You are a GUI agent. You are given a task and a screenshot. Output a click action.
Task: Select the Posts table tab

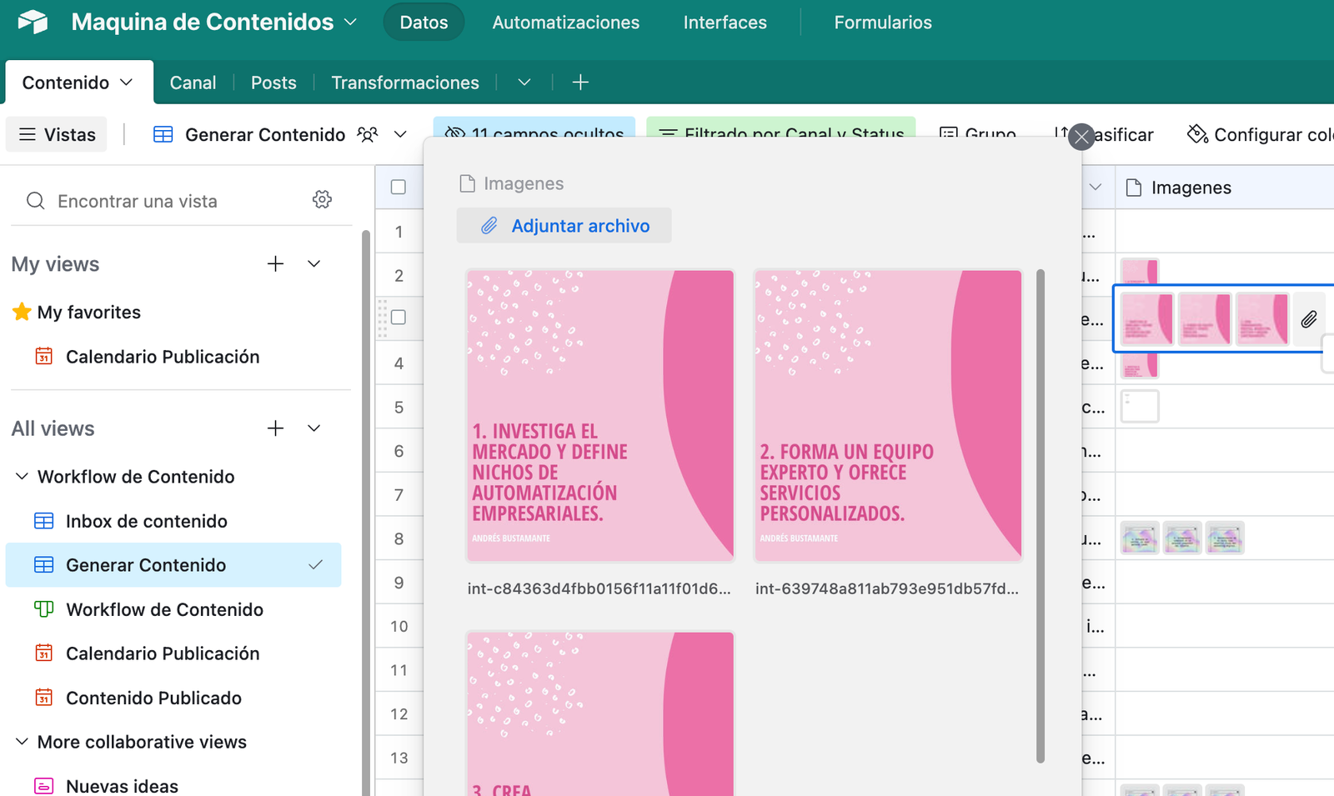click(x=273, y=83)
